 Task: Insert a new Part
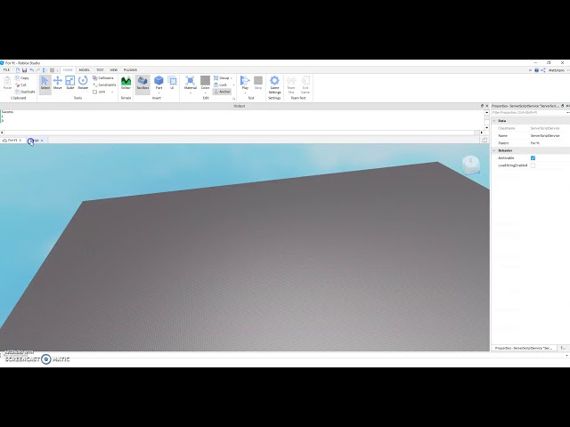click(159, 83)
